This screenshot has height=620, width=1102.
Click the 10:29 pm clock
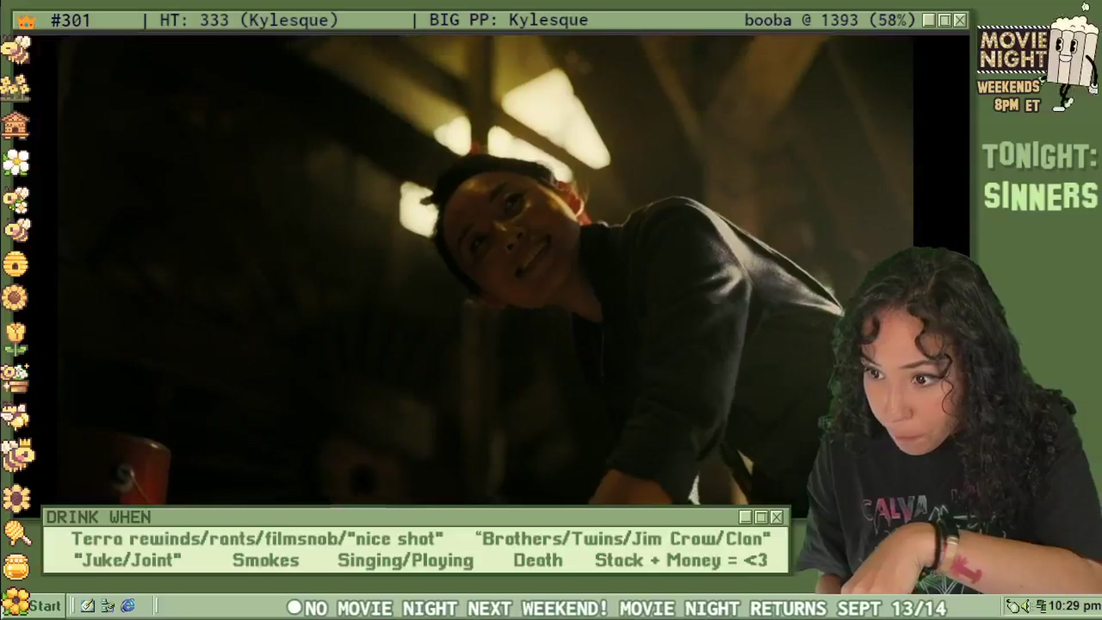pos(1074,606)
